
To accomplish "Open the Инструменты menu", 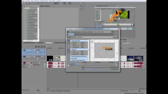I will [x=44, y=1].
